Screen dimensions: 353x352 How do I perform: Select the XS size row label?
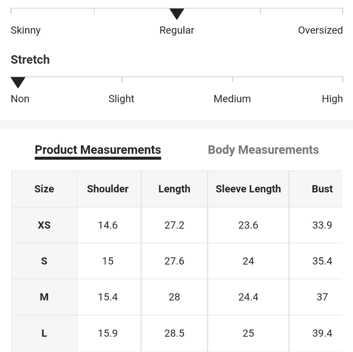[x=44, y=225]
